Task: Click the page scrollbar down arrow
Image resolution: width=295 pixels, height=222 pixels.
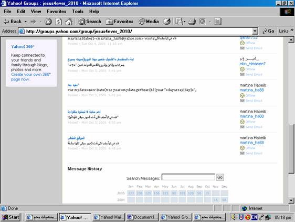Action: 291,200
